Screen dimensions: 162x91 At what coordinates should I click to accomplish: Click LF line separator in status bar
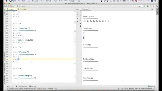122,88
